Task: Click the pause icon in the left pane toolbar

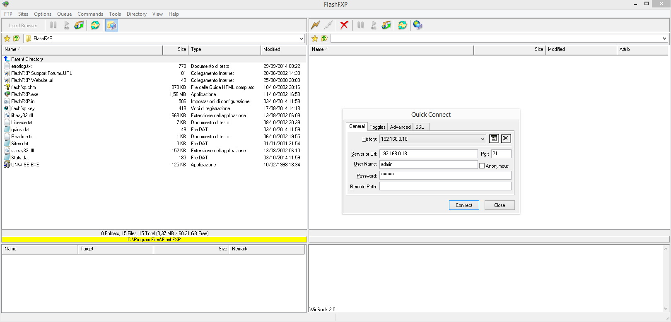Action: tap(53, 25)
